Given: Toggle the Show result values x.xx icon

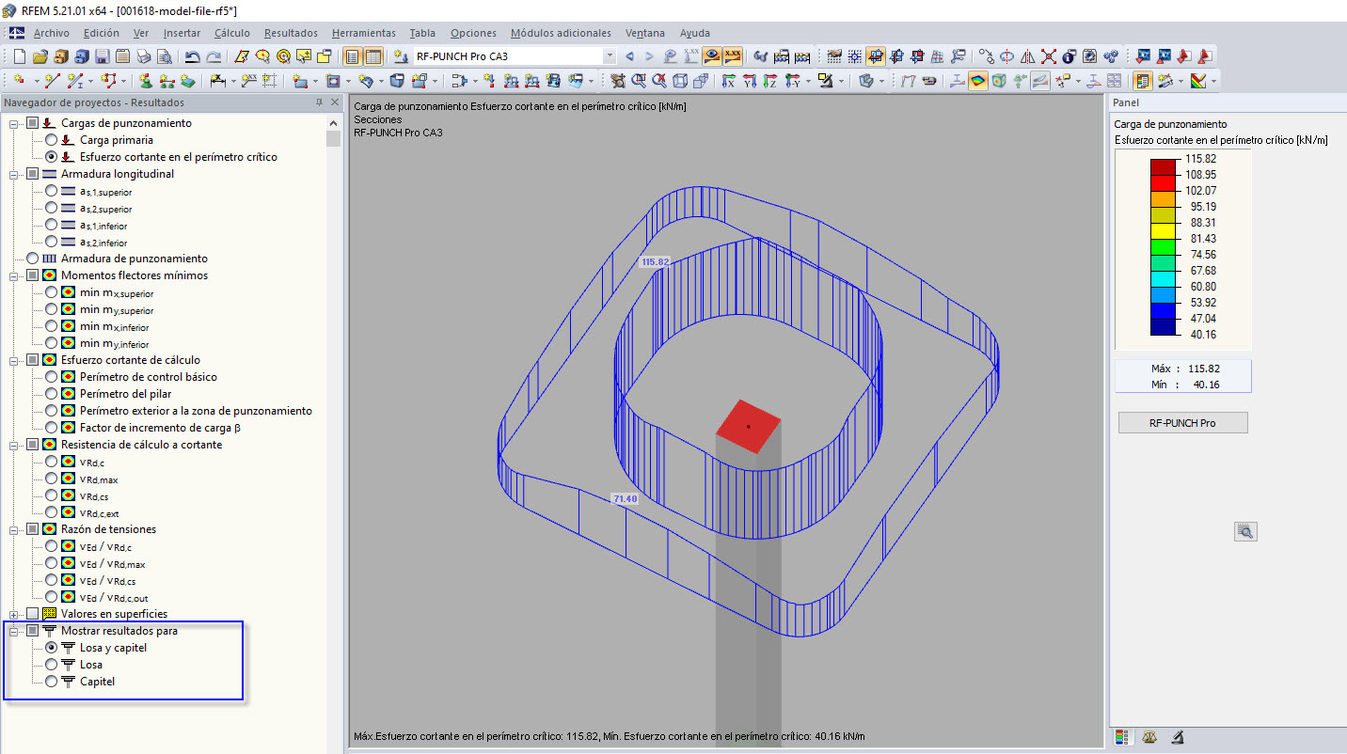Looking at the screenshot, I should tap(733, 56).
